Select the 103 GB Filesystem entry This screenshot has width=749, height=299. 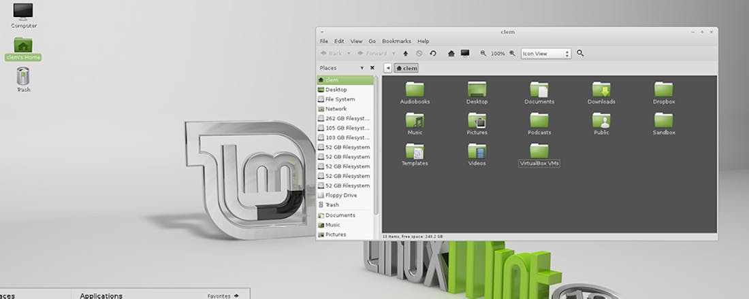(x=345, y=137)
